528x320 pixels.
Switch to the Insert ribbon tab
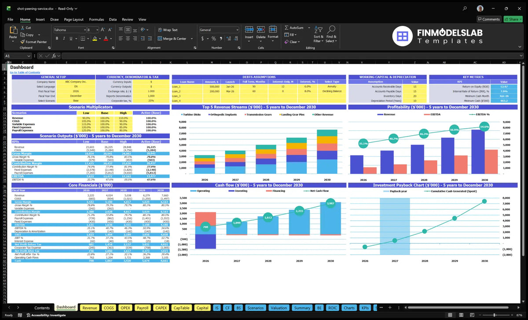(x=40, y=19)
